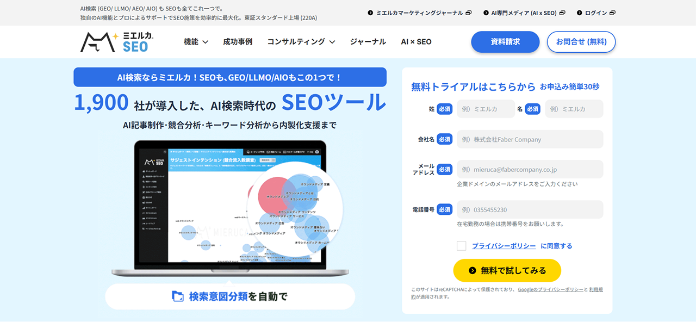The height and width of the screenshot is (322, 696).
Task: Click external-link icon beside AI専門メディア
Action: coord(562,13)
